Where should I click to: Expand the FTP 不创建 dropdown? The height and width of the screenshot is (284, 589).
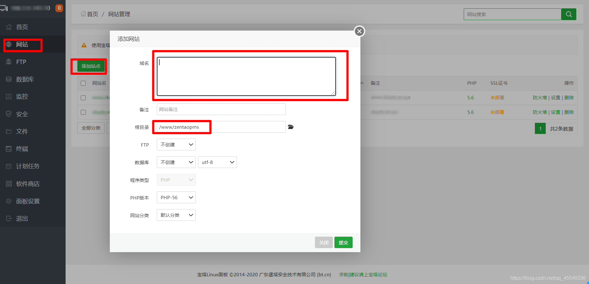[176, 144]
